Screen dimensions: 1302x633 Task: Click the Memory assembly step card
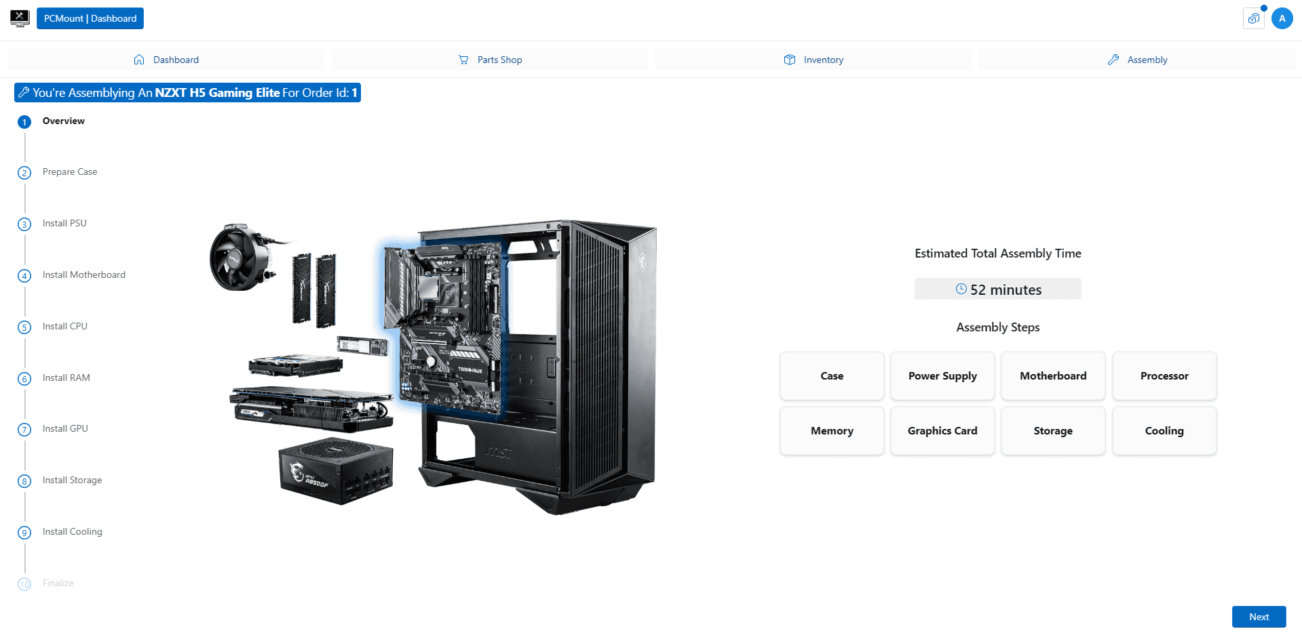click(x=832, y=430)
